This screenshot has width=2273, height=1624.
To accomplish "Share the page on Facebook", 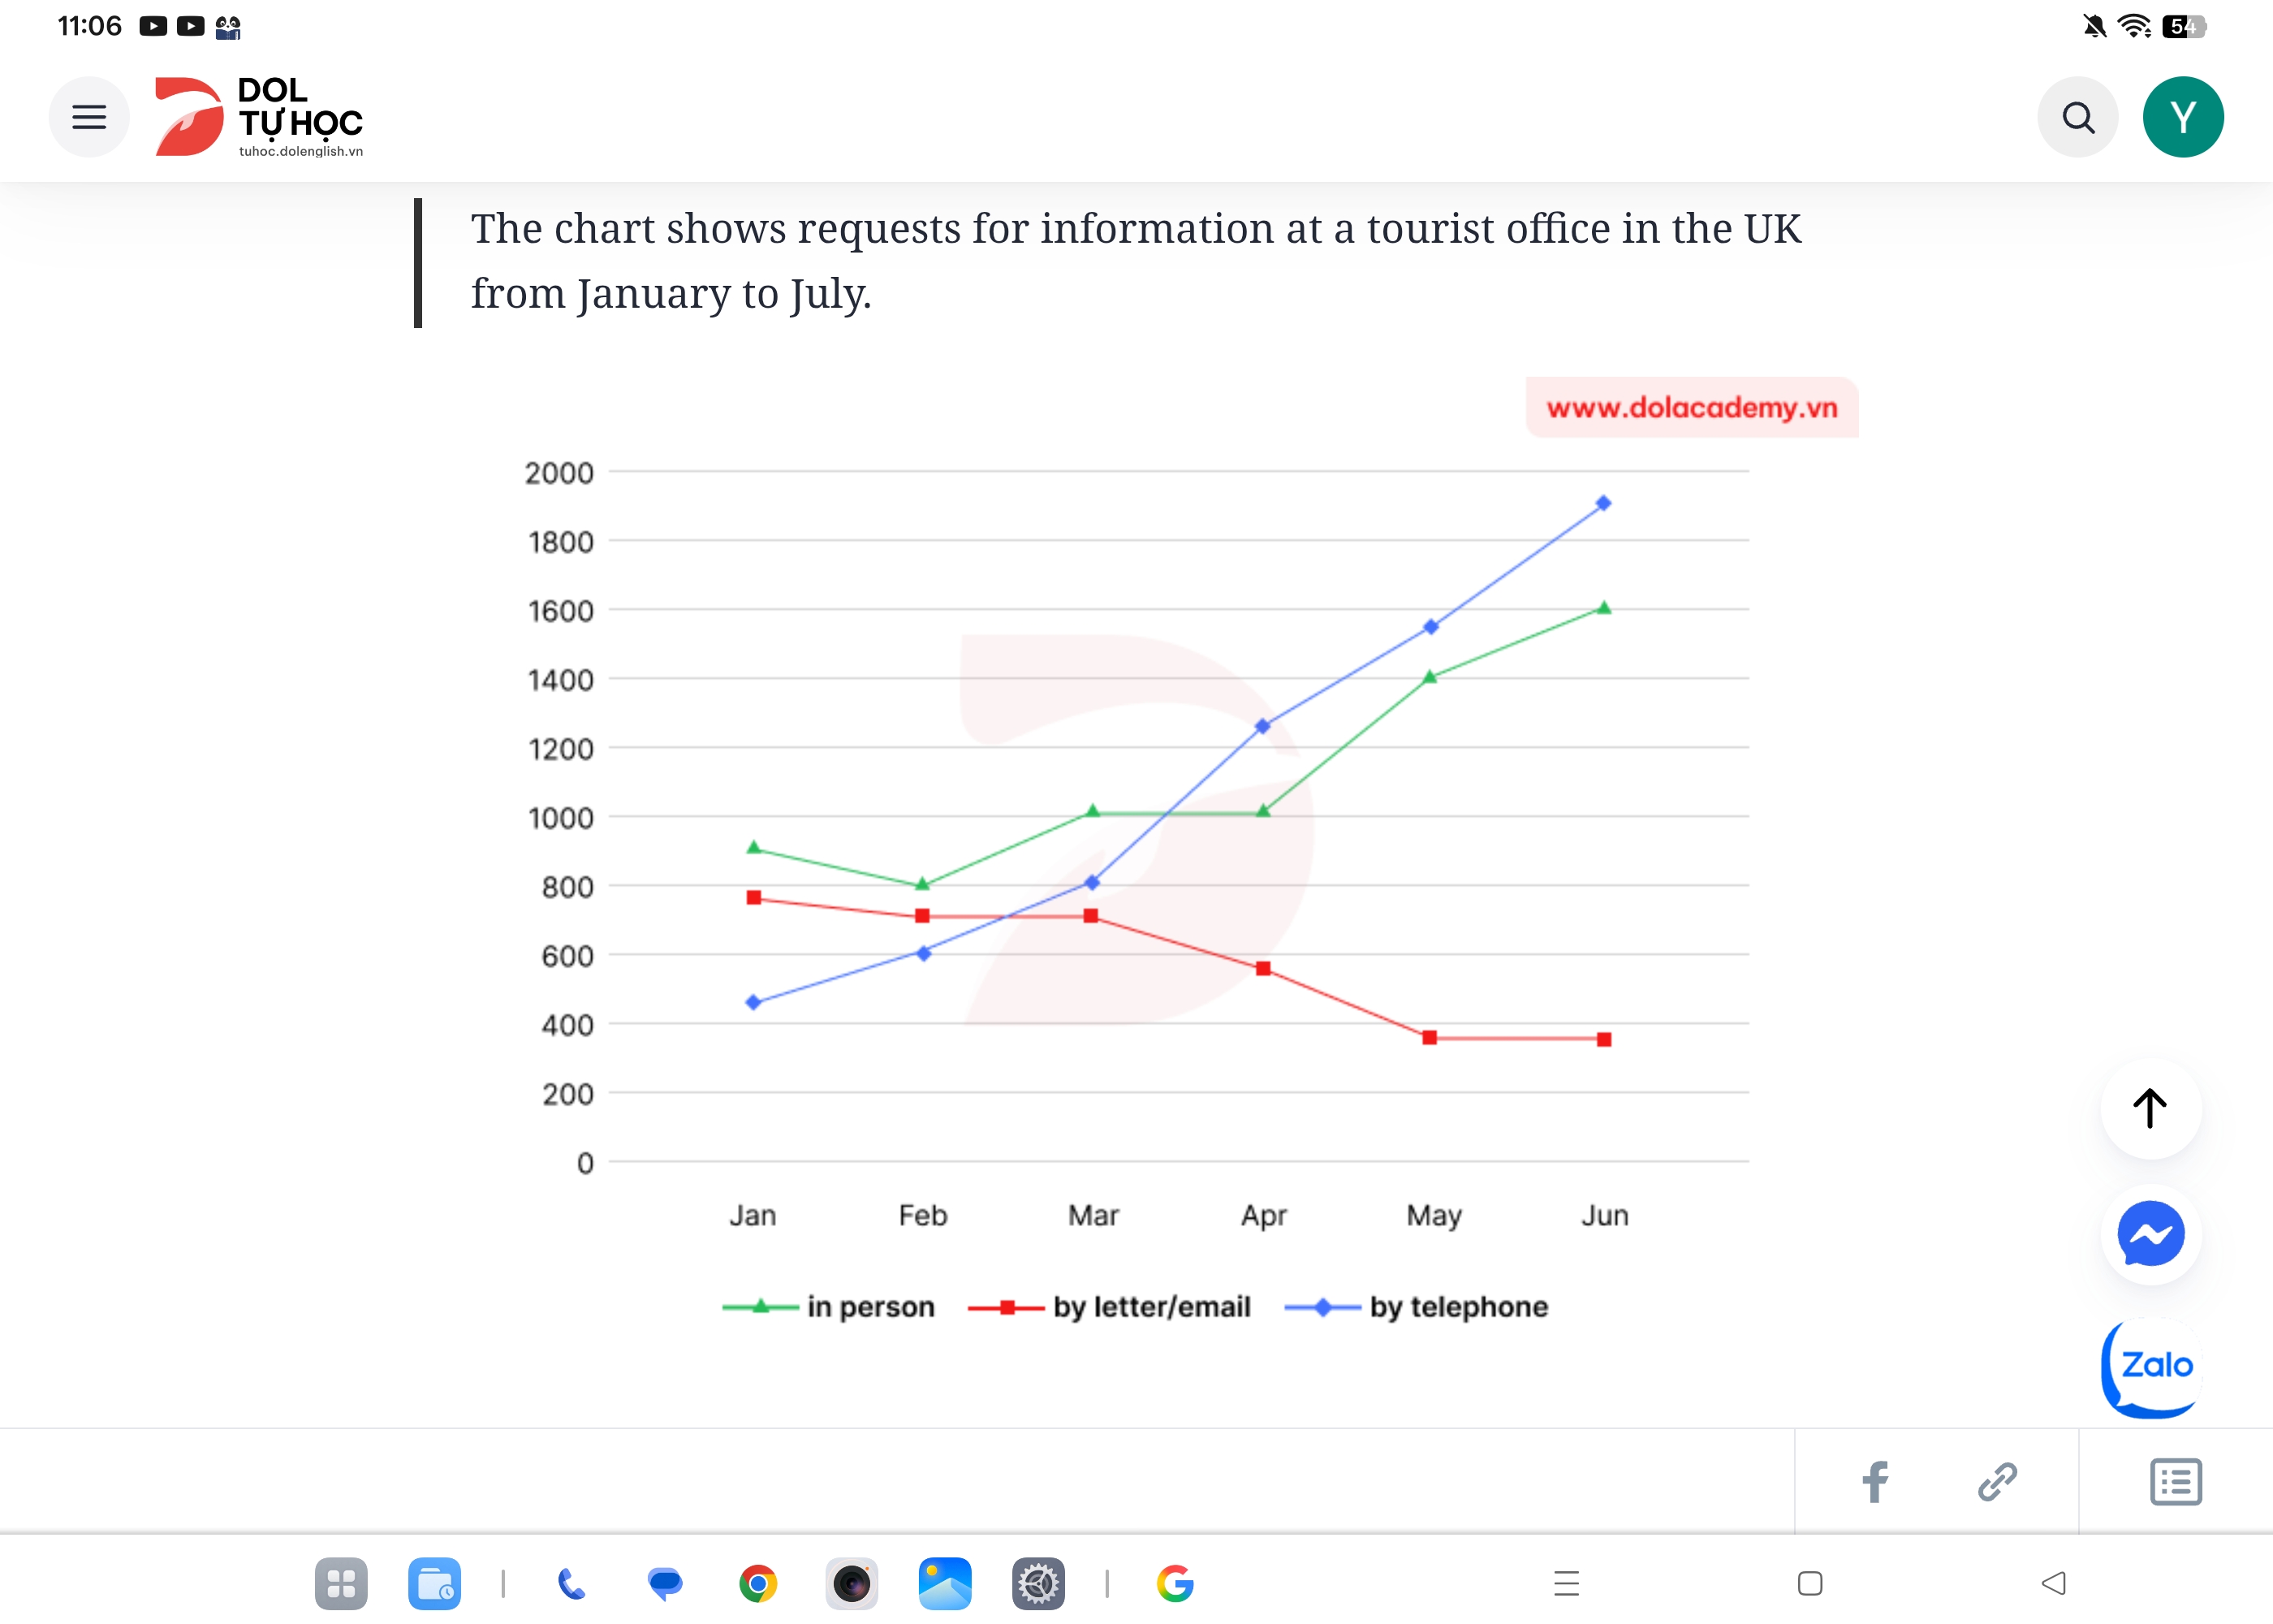I will [1875, 1482].
